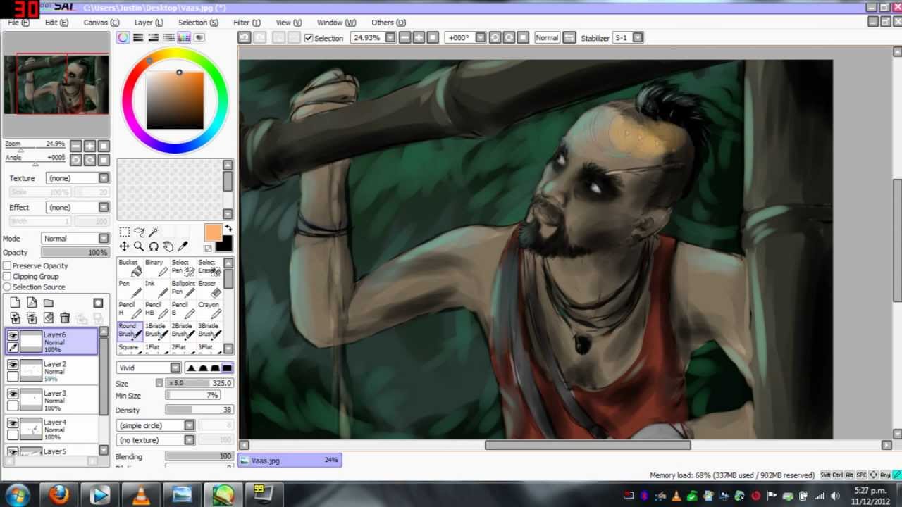Choose the Select Pen tool

[183, 267]
